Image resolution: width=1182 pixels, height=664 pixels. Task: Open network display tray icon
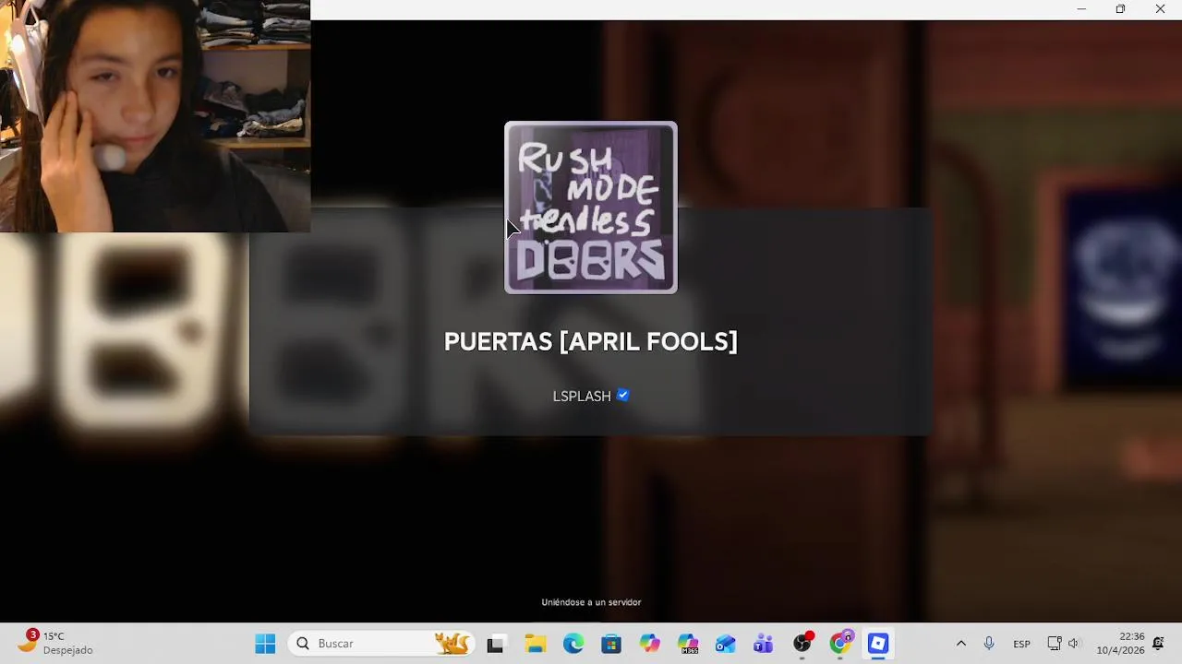1055,644
